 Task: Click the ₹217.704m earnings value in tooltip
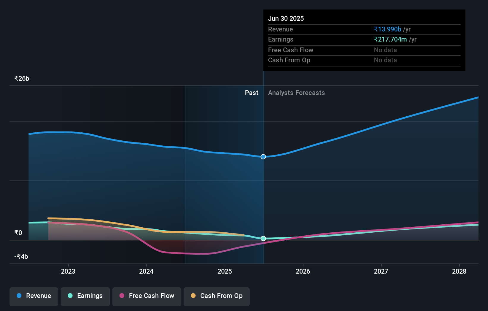pyautogui.click(x=390, y=39)
